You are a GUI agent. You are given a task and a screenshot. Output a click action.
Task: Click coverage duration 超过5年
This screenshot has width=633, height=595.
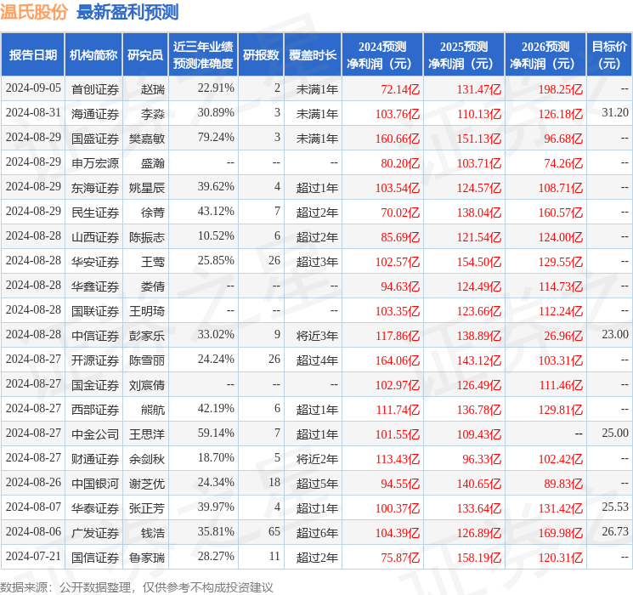(x=317, y=484)
